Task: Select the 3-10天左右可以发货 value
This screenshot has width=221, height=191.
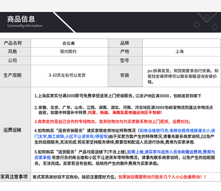Action: [x=67, y=75]
